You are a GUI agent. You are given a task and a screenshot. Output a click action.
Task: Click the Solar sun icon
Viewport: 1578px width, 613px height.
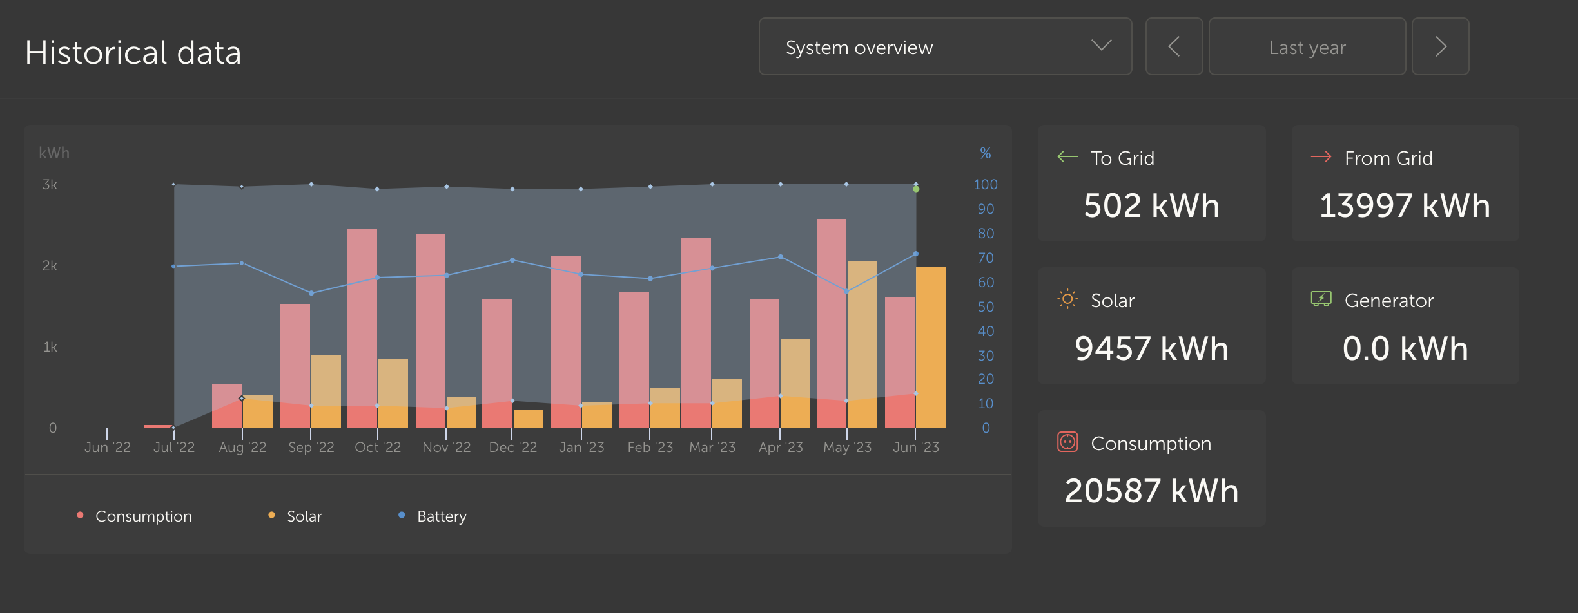pyautogui.click(x=1067, y=299)
